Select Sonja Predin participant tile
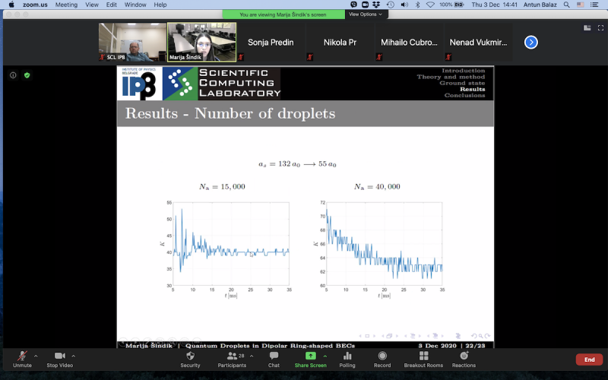The height and width of the screenshot is (380, 608). (x=271, y=42)
